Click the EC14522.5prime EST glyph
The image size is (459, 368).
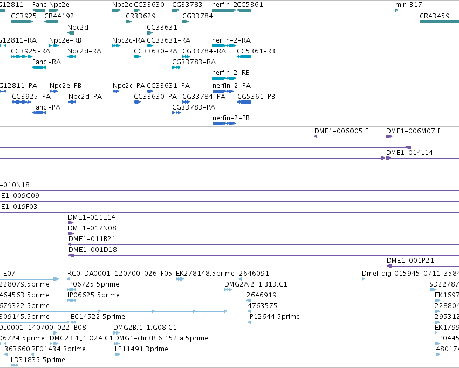pyautogui.click(x=73, y=322)
